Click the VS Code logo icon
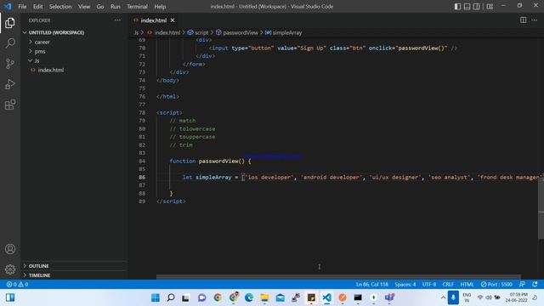The width and height of the screenshot is (544, 306). 8,6
